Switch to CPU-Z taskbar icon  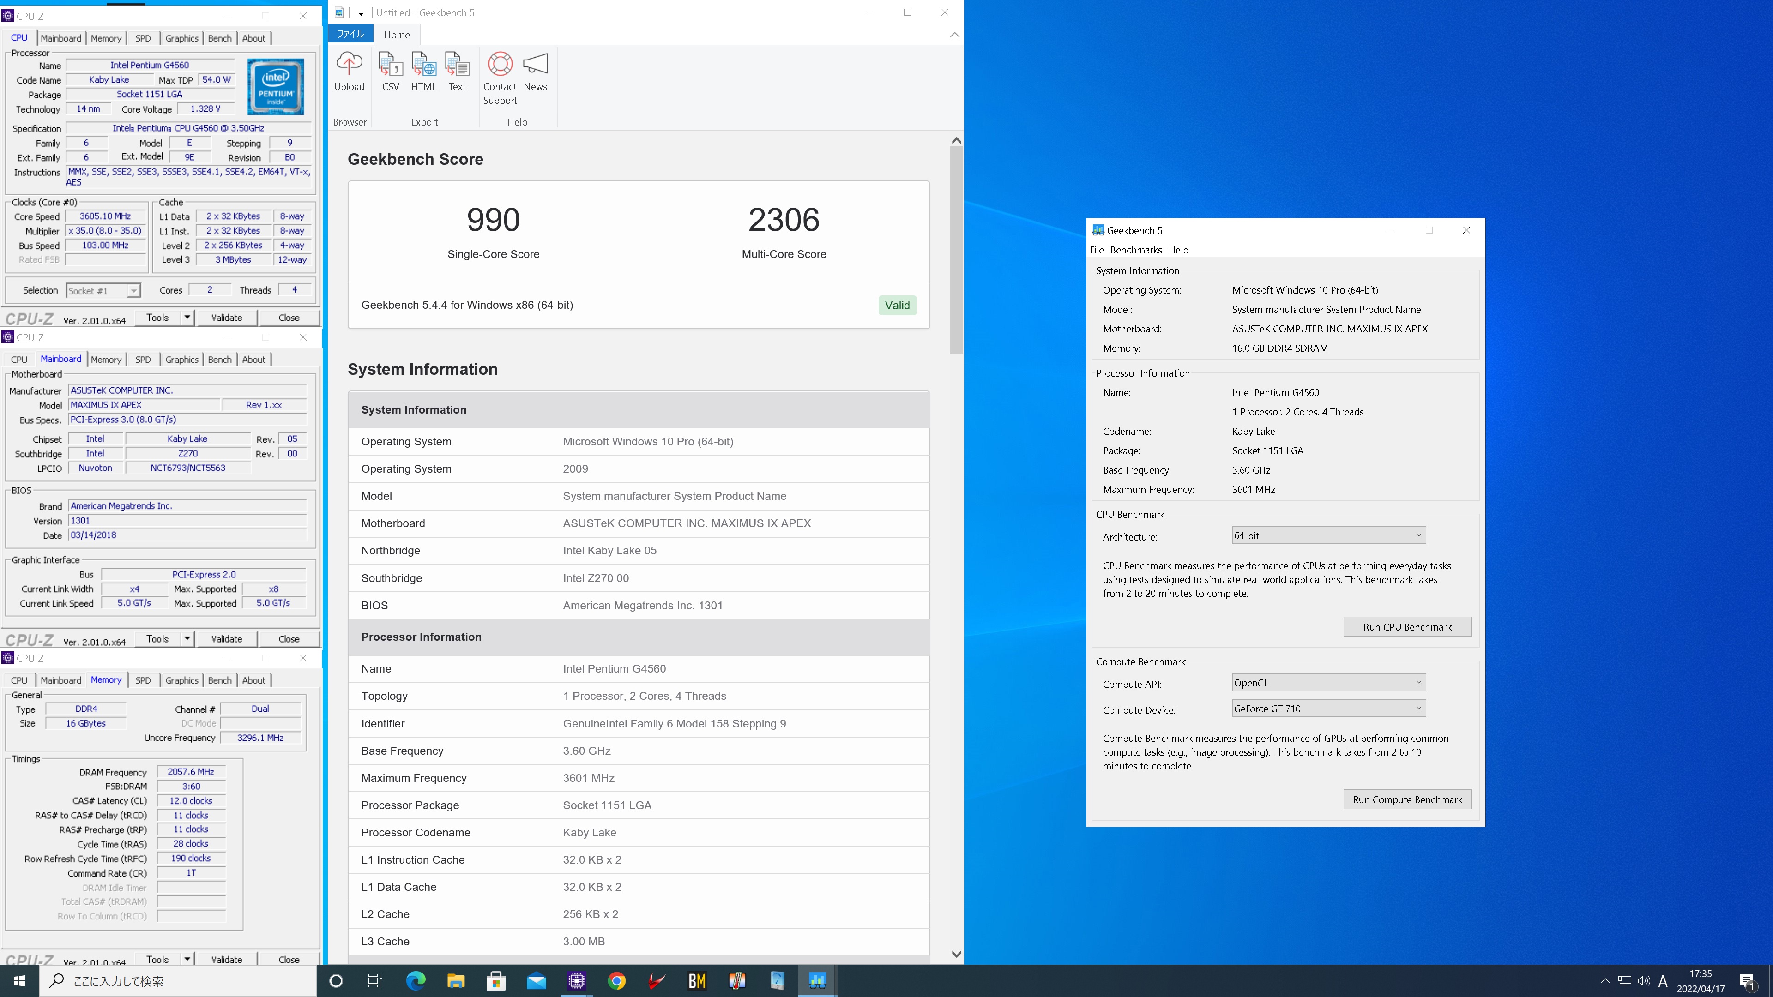(x=576, y=980)
